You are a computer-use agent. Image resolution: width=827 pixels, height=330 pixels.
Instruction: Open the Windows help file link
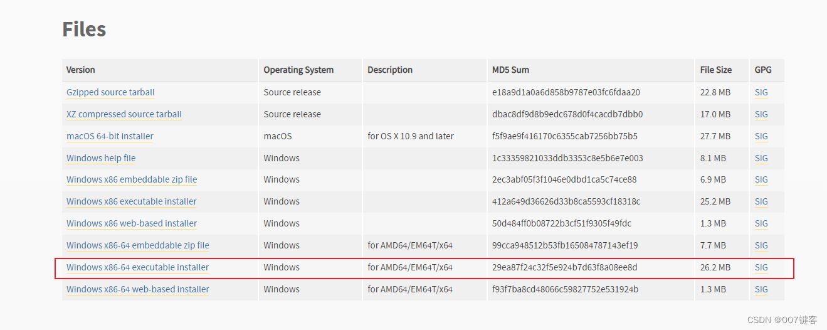(101, 158)
